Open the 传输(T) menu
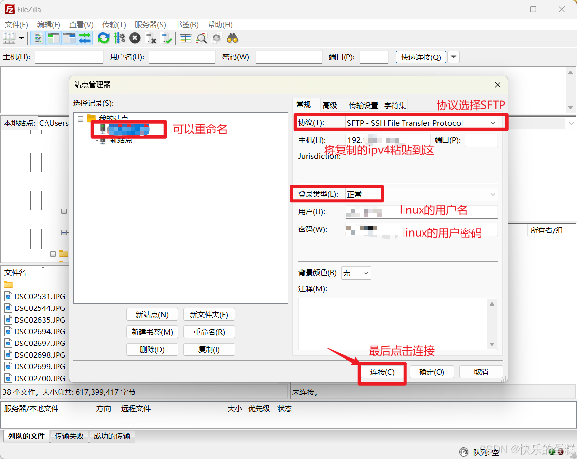The image size is (577, 459). point(114,25)
